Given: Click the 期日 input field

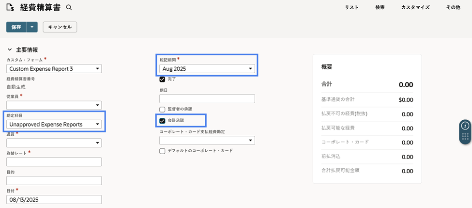Looking at the screenshot, I should (x=207, y=98).
